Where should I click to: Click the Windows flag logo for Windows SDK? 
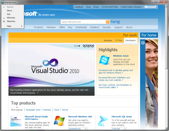pos(59,121)
